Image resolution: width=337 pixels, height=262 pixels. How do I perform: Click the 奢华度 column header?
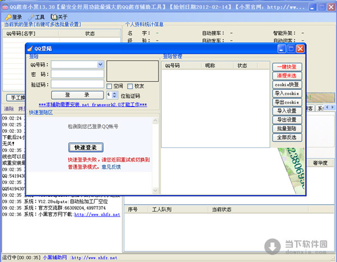tap(320, 163)
